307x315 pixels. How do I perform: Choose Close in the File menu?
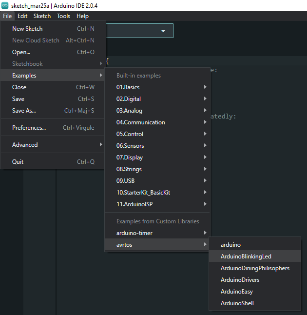click(x=53, y=87)
